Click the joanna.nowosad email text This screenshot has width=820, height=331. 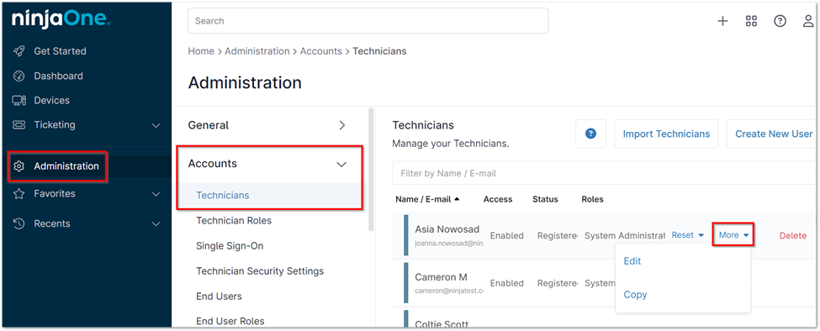[449, 244]
